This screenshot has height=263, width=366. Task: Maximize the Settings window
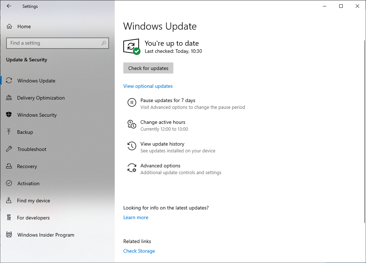[341, 6]
